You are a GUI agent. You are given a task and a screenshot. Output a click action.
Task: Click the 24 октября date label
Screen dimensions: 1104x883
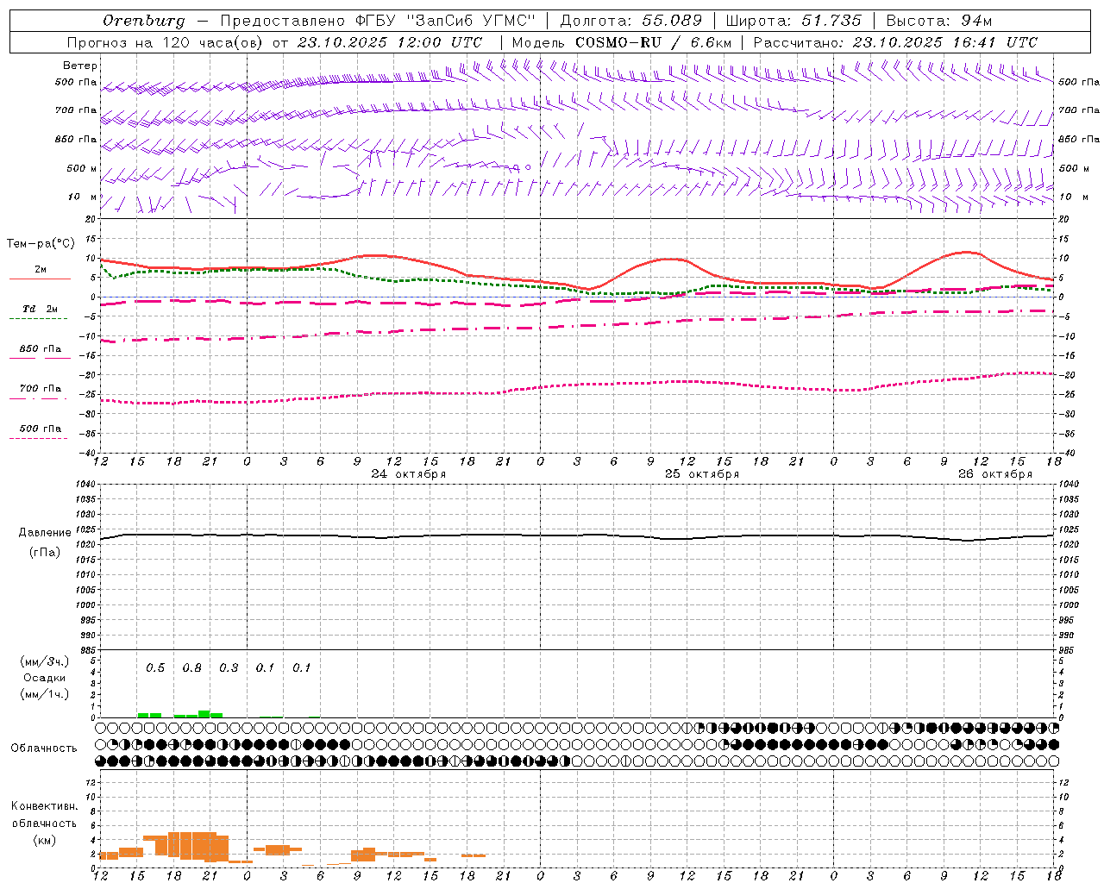coord(409,474)
